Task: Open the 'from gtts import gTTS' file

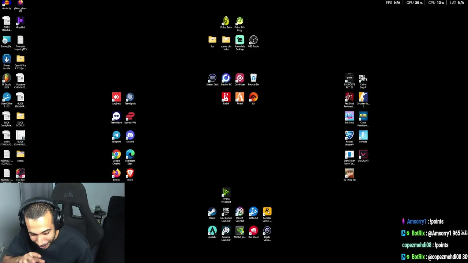Action: tap(20, 43)
